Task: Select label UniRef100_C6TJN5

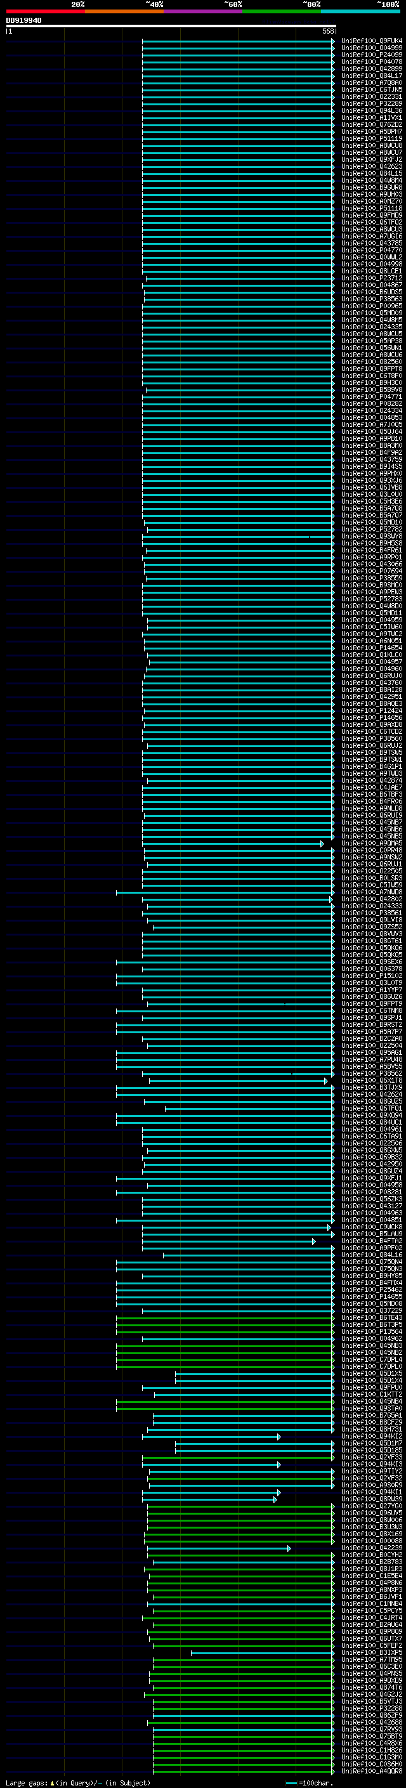Action: pyautogui.click(x=372, y=89)
